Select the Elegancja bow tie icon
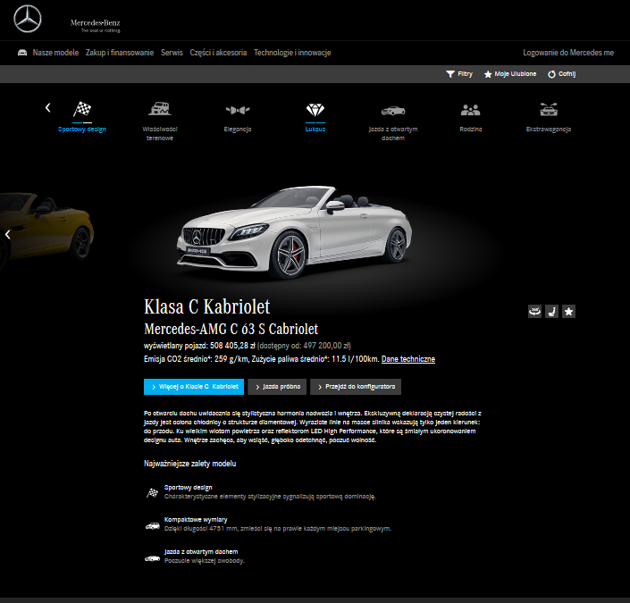The height and width of the screenshot is (603, 630). (238, 109)
